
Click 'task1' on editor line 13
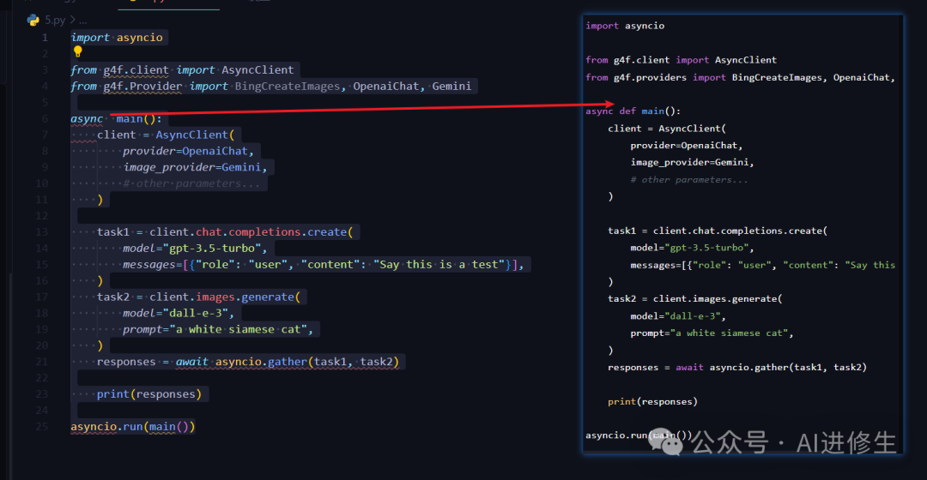113,232
